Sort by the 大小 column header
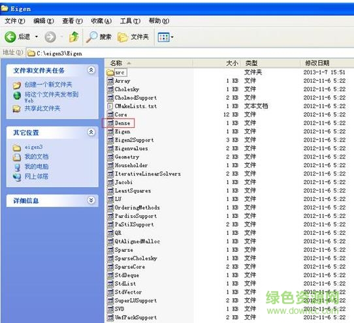 [217, 63]
